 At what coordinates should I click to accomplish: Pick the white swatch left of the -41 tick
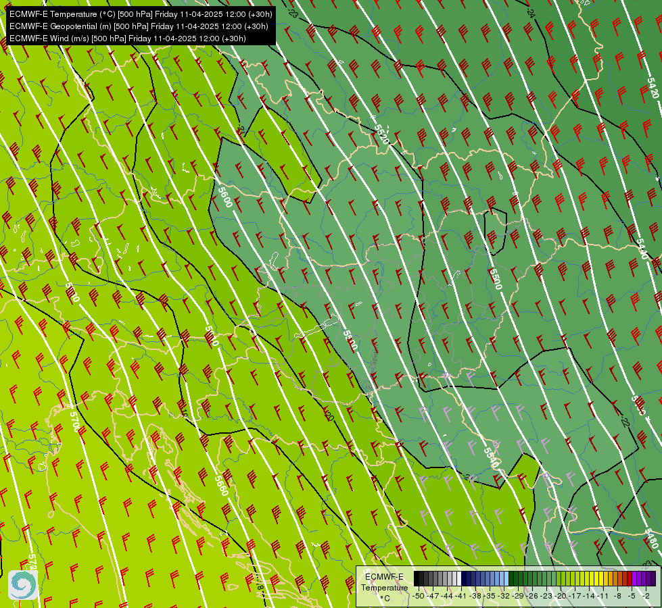(x=459, y=578)
